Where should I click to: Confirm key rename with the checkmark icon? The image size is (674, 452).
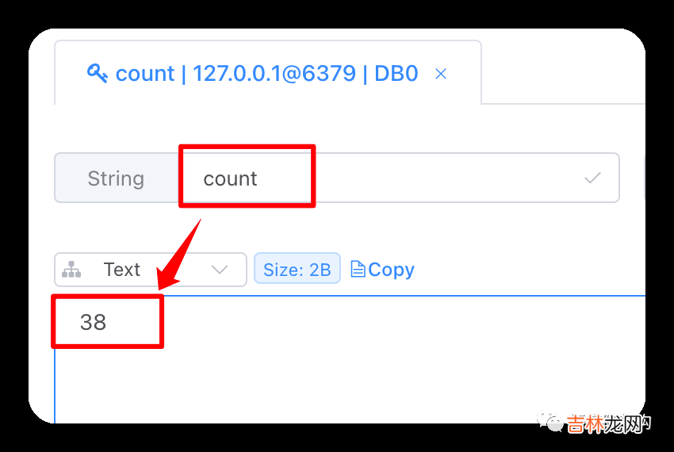coord(592,177)
